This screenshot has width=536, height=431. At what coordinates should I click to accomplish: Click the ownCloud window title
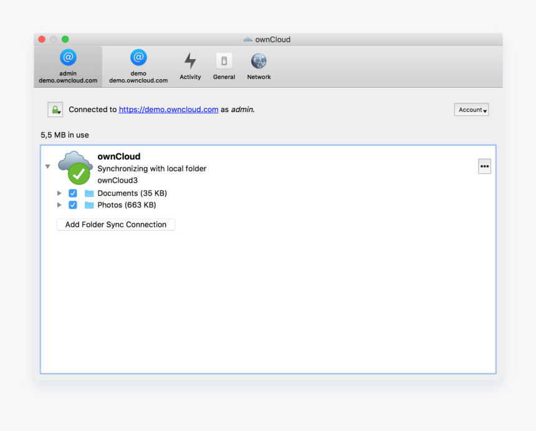point(267,39)
